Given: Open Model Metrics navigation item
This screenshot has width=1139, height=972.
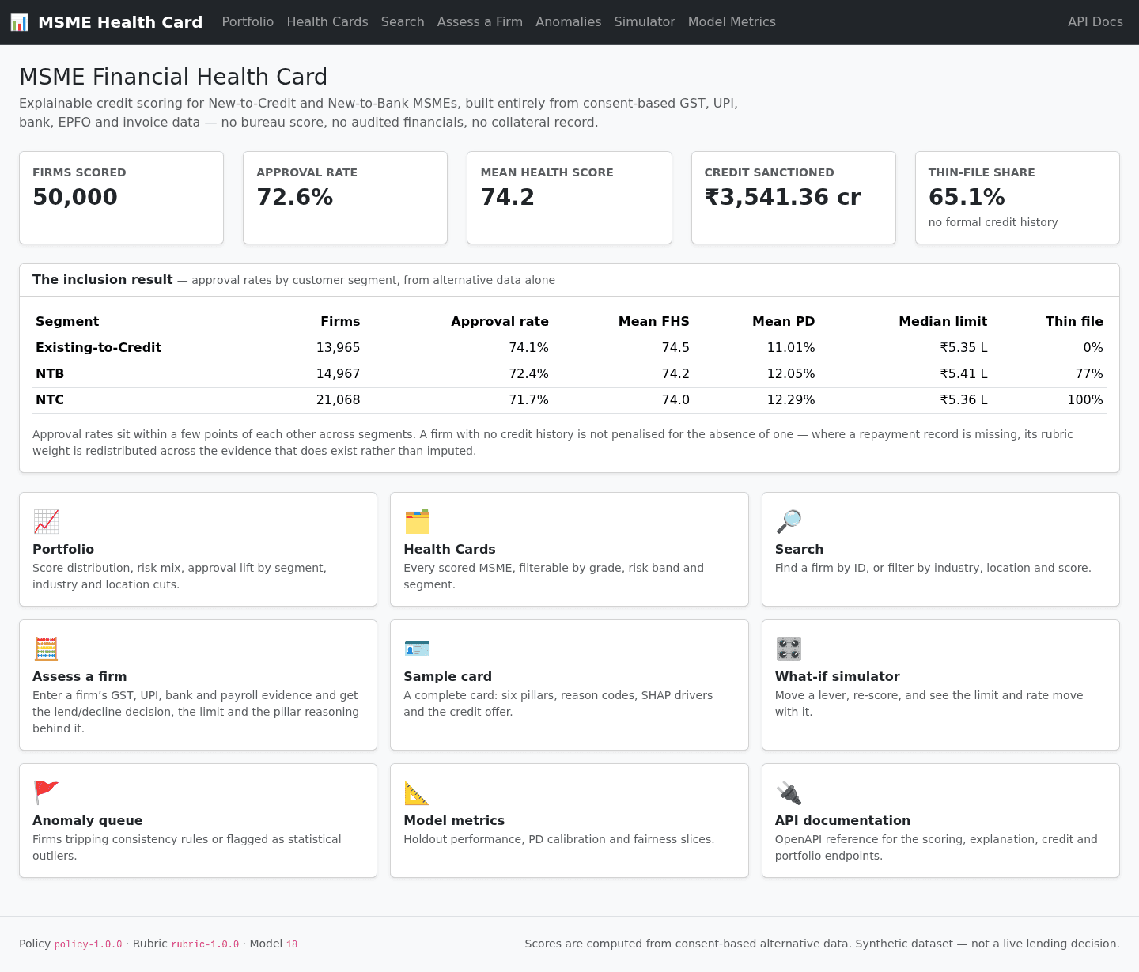Looking at the screenshot, I should tap(732, 22).
